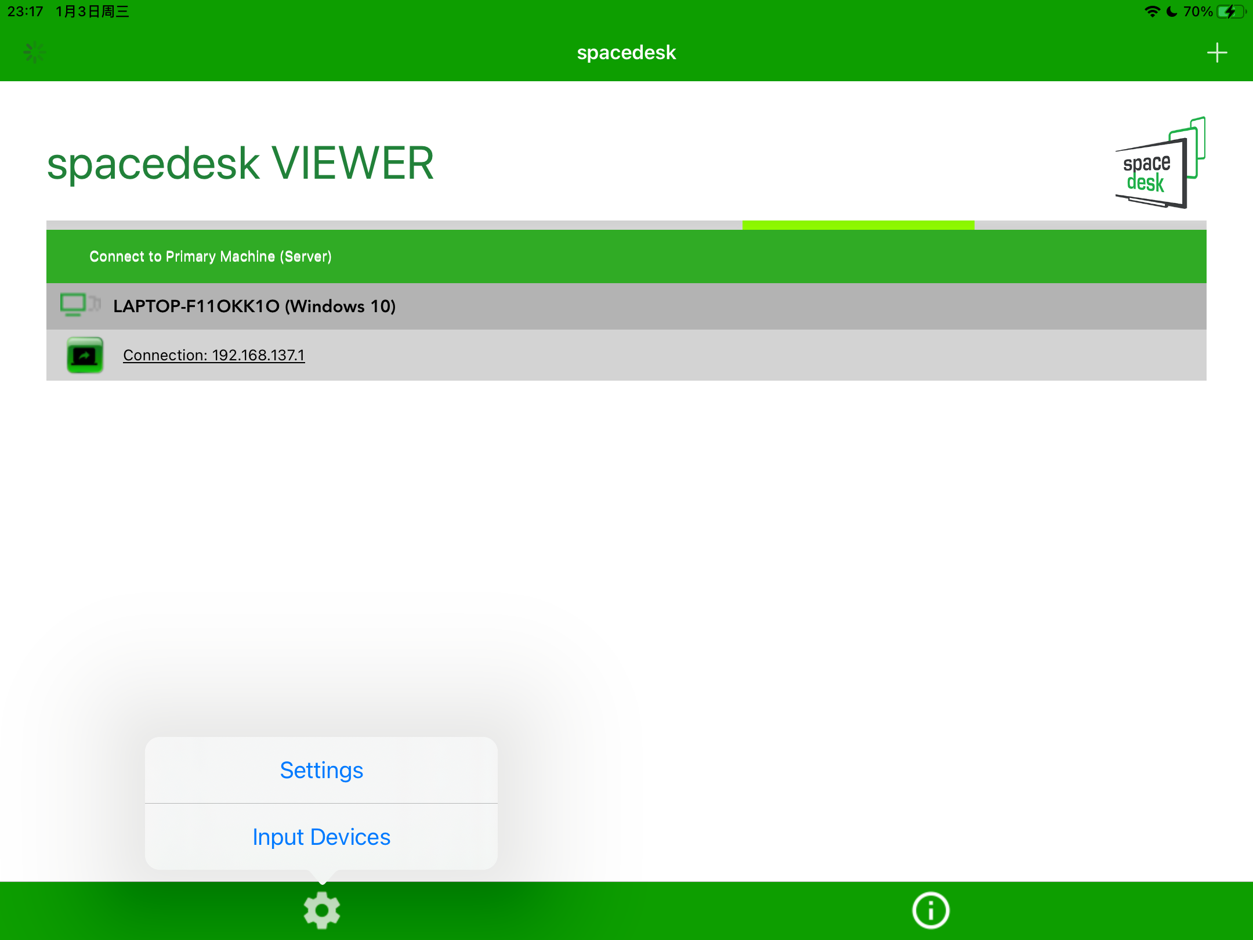This screenshot has width=1253, height=940.
Task: Tap the plus icon to add server
Action: coord(1216,53)
